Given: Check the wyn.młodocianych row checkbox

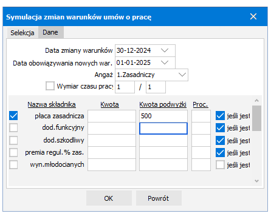Looking at the screenshot, I should coord(13,165).
